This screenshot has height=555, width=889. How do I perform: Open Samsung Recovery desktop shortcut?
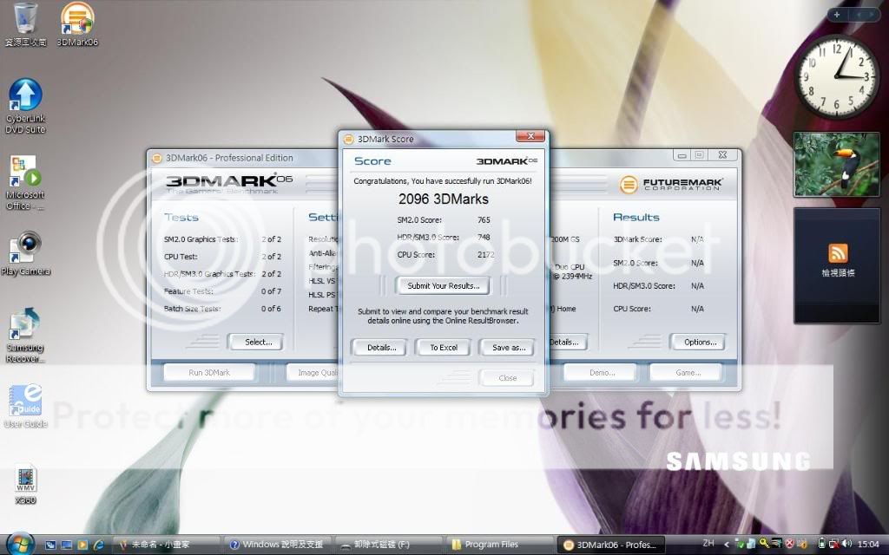(25, 336)
